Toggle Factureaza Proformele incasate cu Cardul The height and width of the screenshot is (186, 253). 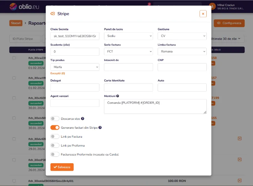click(x=55, y=155)
